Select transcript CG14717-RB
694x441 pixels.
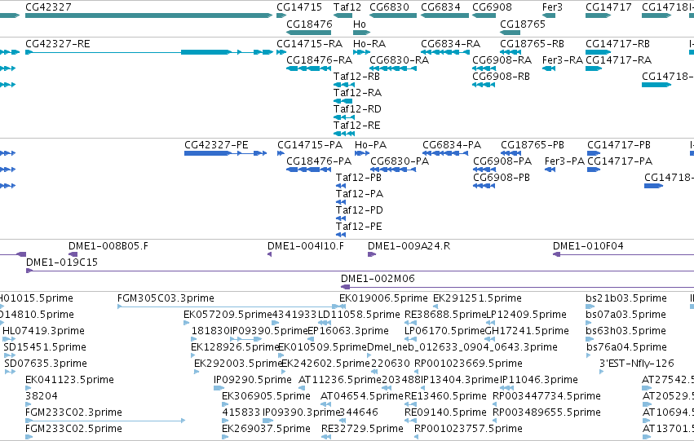click(617, 44)
